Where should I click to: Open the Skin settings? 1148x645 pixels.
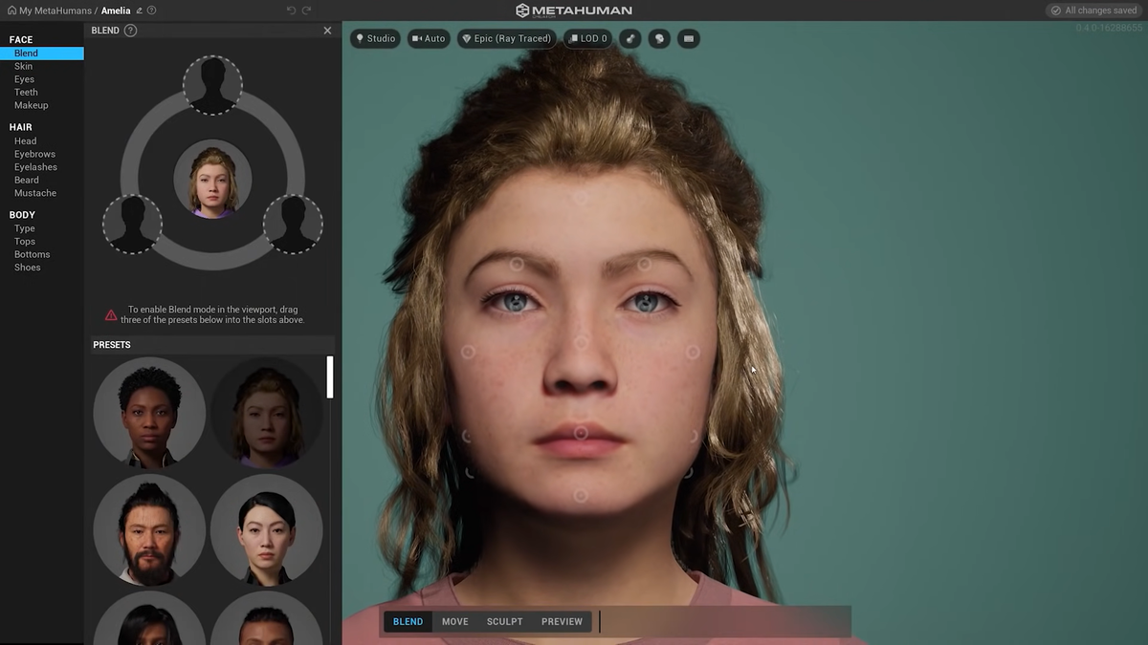23,67
